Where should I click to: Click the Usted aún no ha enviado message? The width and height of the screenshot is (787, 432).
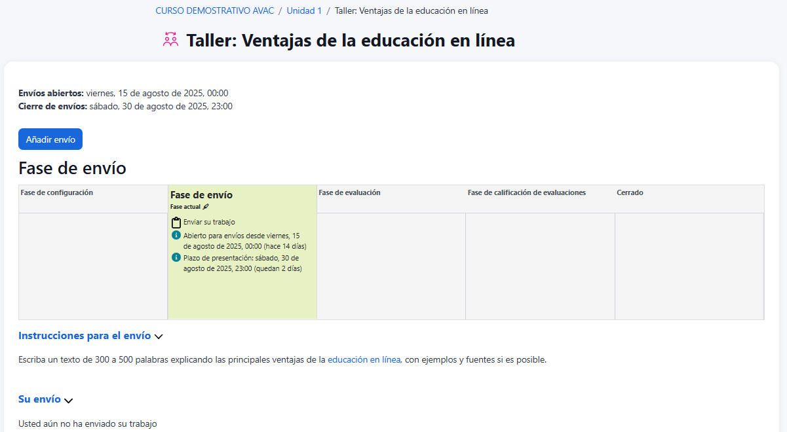pos(88,424)
